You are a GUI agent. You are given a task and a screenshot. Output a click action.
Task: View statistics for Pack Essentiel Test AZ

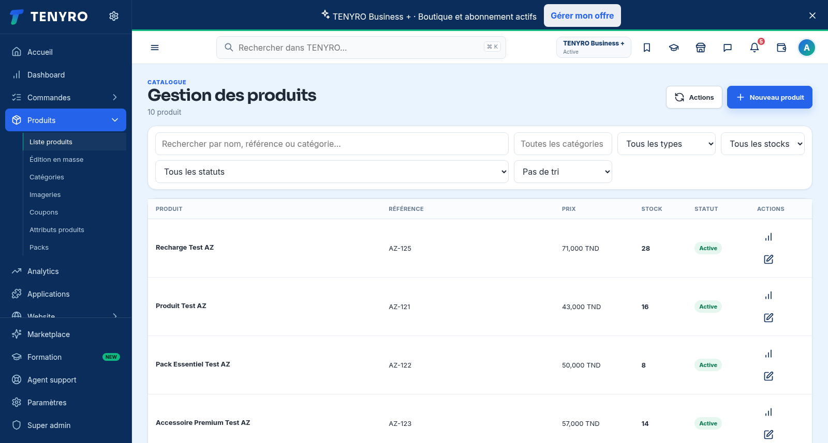tap(768, 354)
